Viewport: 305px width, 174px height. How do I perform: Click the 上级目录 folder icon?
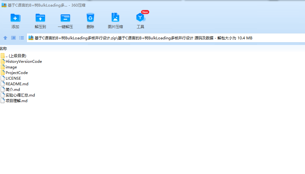point(3,56)
